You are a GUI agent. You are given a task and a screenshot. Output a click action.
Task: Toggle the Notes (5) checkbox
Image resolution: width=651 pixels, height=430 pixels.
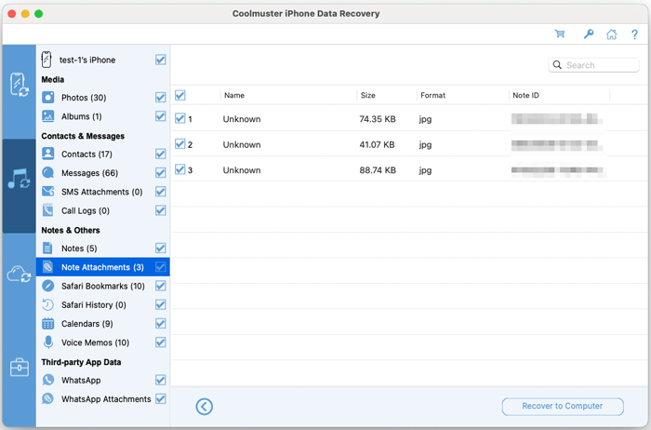click(x=161, y=248)
